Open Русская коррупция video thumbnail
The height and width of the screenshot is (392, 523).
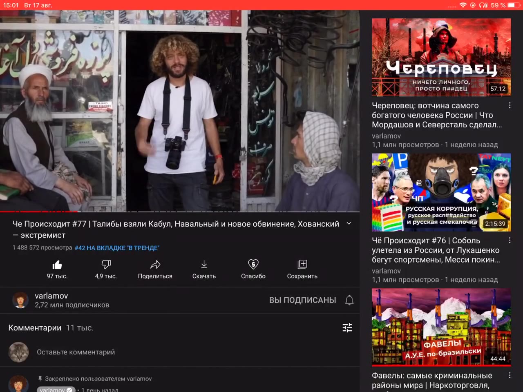coord(441,192)
